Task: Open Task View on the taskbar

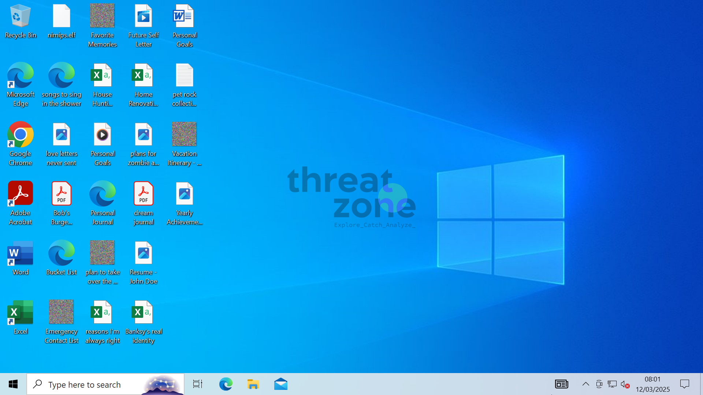Action: point(198,384)
